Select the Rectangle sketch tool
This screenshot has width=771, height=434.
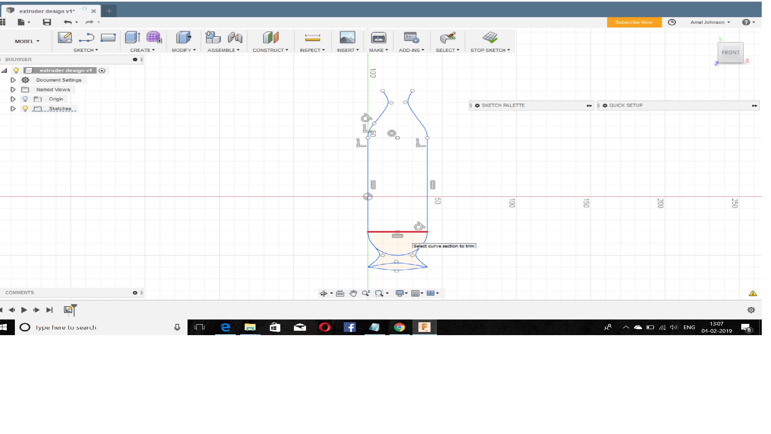point(108,38)
